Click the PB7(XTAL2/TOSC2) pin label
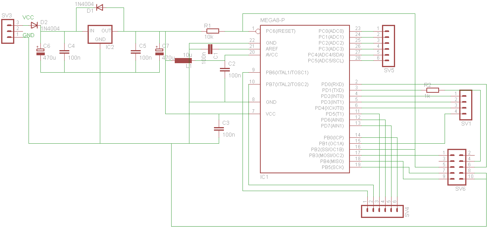The height and width of the screenshot is (227, 487). point(287,84)
